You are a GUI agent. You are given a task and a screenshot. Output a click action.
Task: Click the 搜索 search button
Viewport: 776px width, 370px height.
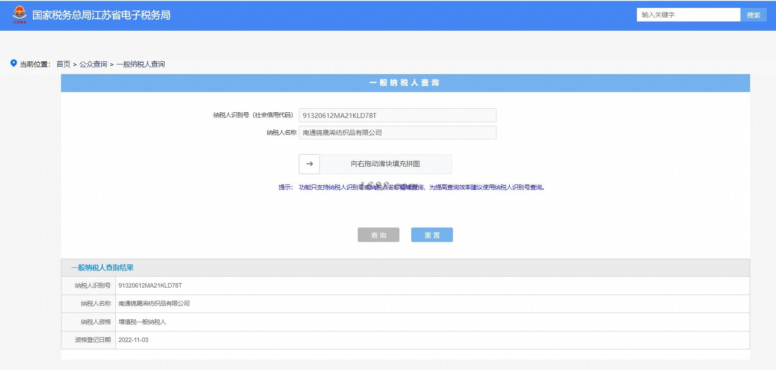(x=754, y=15)
